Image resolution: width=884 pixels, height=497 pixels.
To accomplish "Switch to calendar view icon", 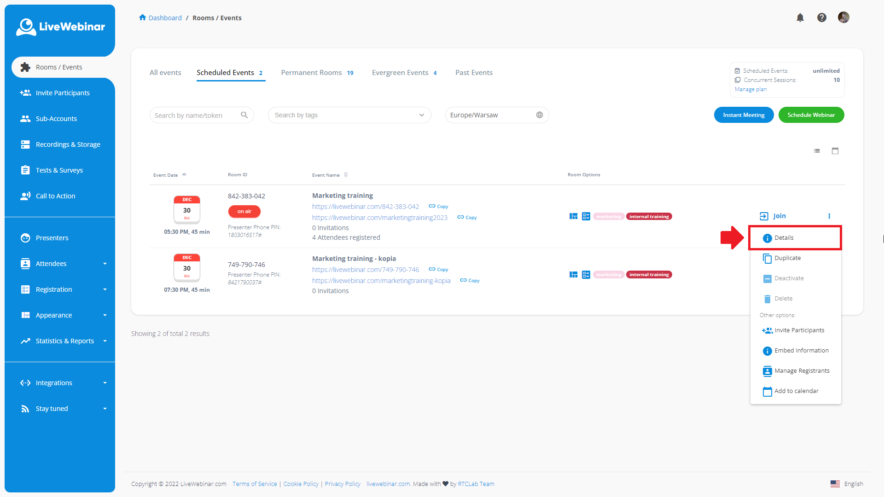I will [x=835, y=151].
